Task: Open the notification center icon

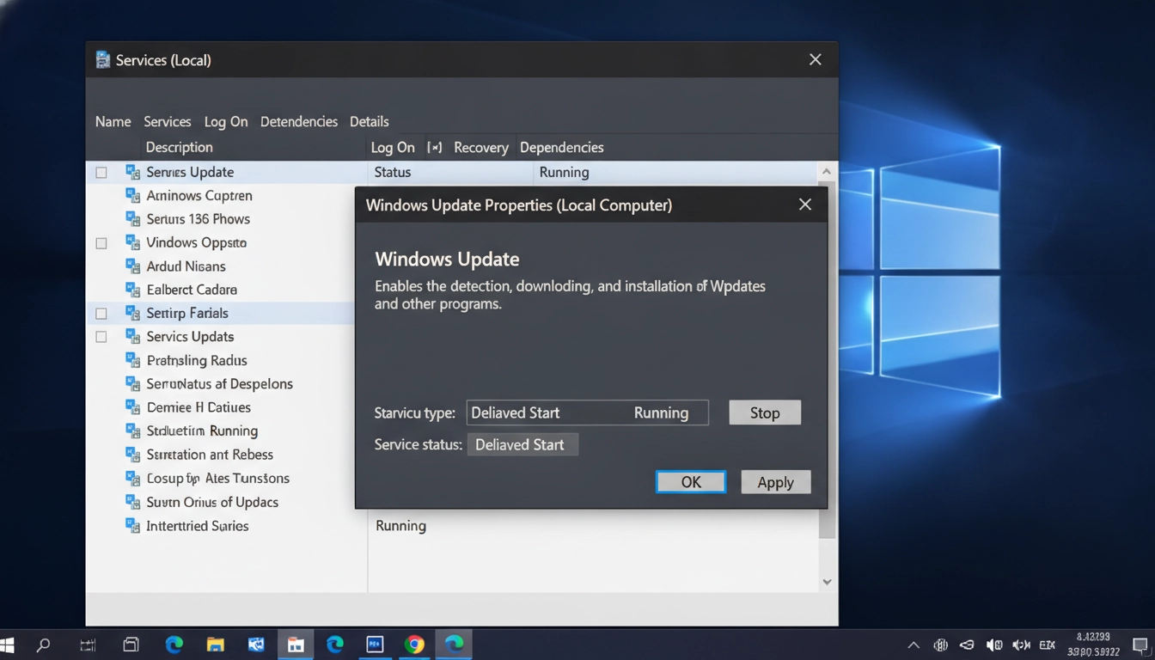Action: click(x=1140, y=645)
